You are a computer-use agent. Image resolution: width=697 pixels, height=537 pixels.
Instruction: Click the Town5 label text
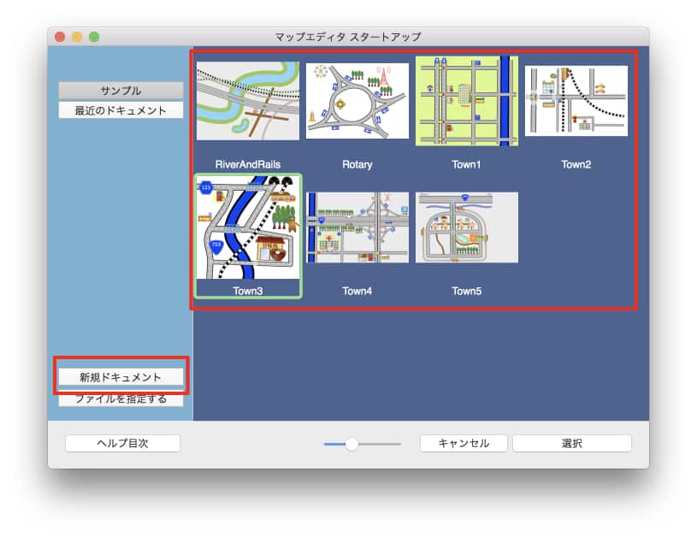coord(467,292)
